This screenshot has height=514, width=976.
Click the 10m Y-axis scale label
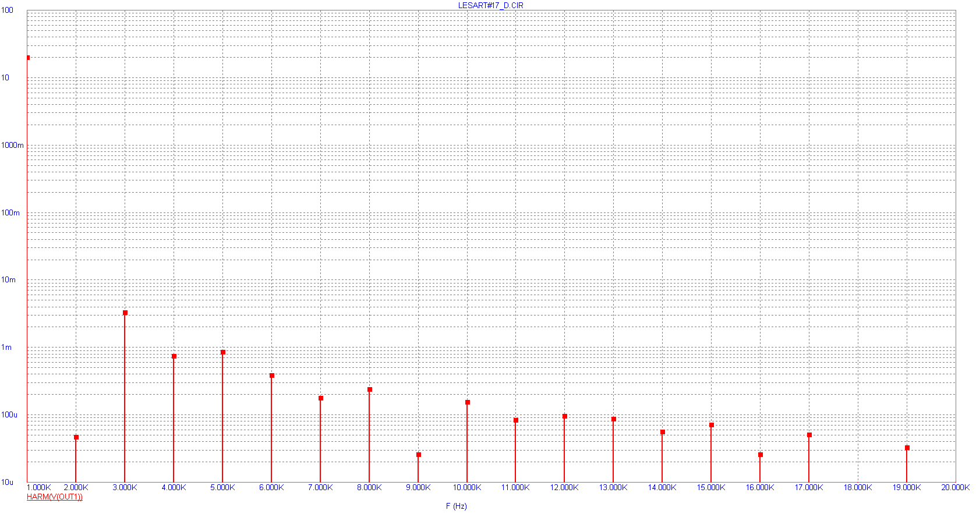(8, 279)
